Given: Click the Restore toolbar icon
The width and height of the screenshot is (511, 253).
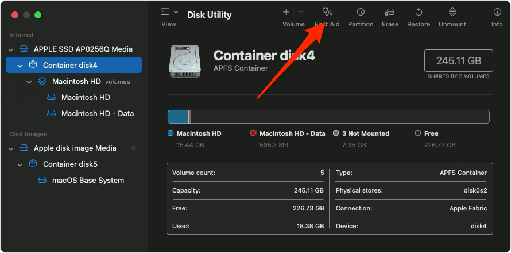Looking at the screenshot, I should 419,12.
